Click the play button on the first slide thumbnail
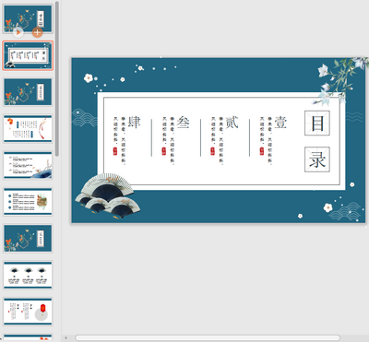369x342 pixels. tap(18, 32)
